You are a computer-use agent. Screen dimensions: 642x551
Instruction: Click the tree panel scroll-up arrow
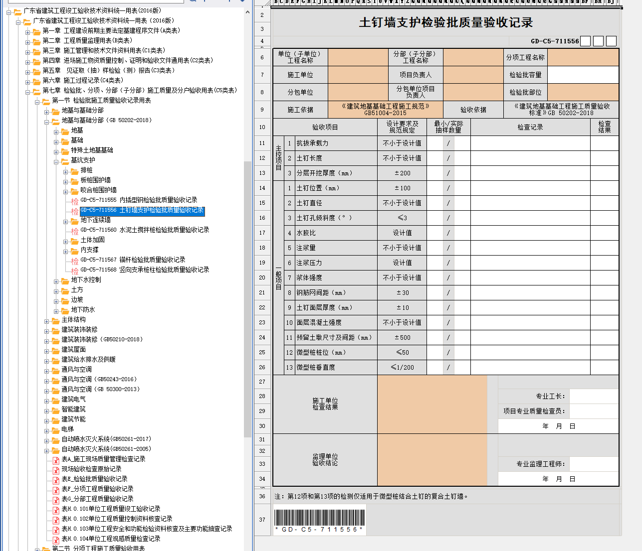[x=247, y=11]
